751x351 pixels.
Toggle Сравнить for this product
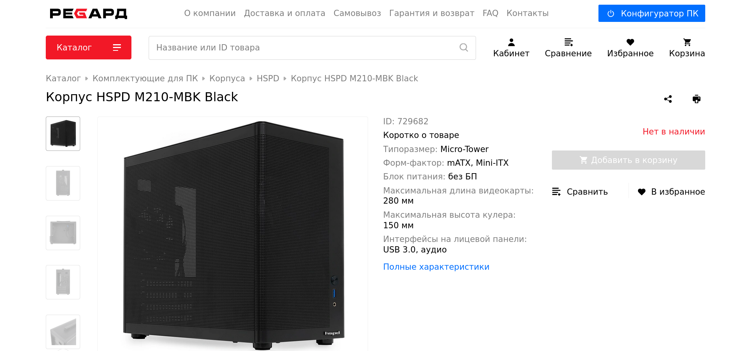(x=580, y=192)
